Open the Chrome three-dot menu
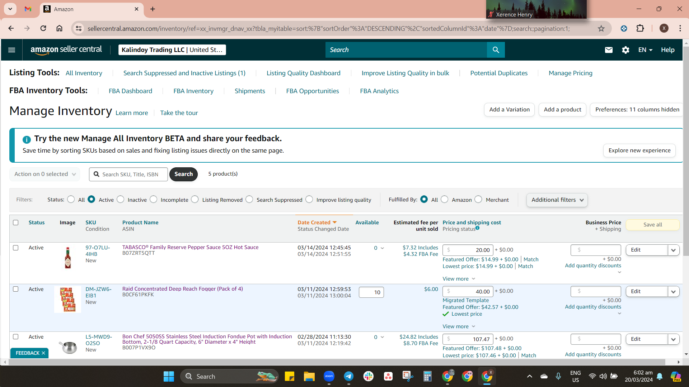Viewport: 689px width, 387px height. coord(680,28)
